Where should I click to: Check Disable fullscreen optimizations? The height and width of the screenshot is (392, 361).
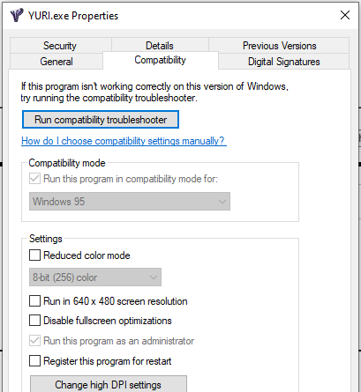pyautogui.click(x=34, y=321)
